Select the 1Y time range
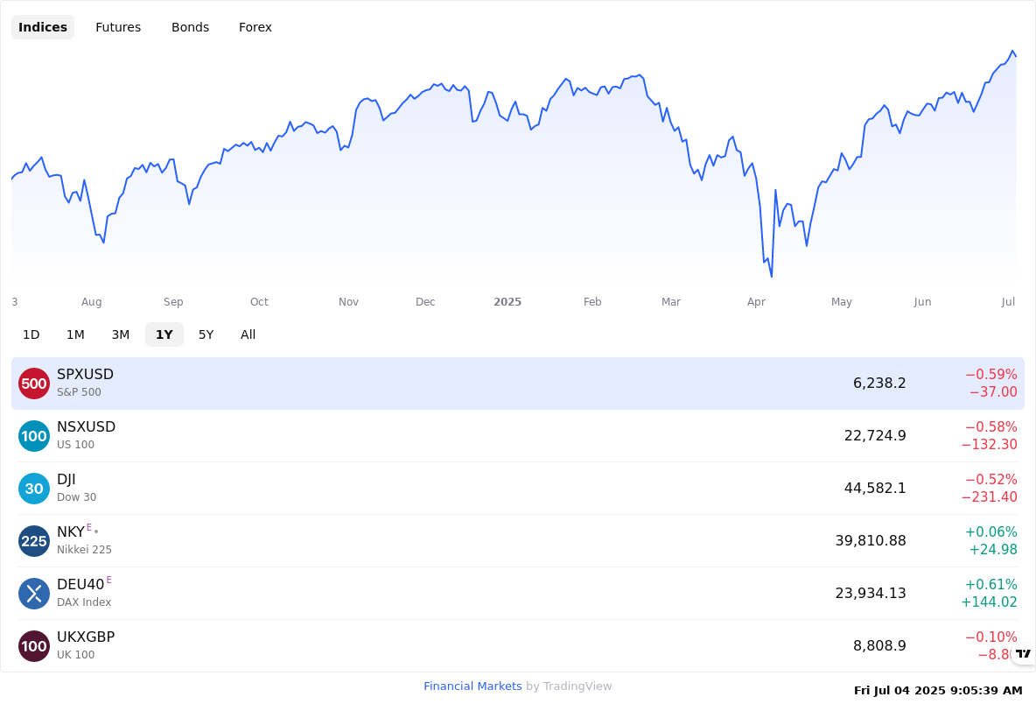 pos(164,334)
